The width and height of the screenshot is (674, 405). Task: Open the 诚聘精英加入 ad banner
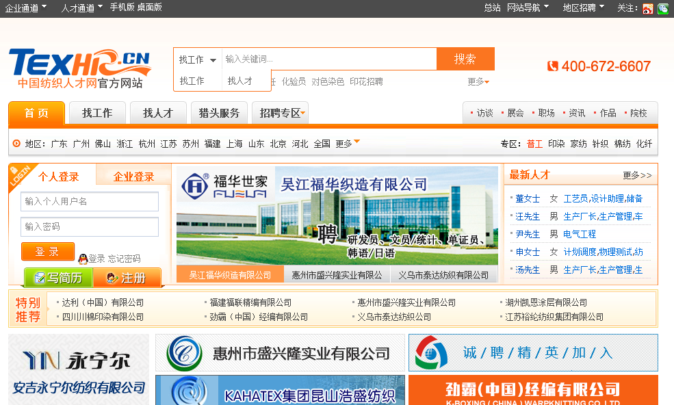point(534,352)
